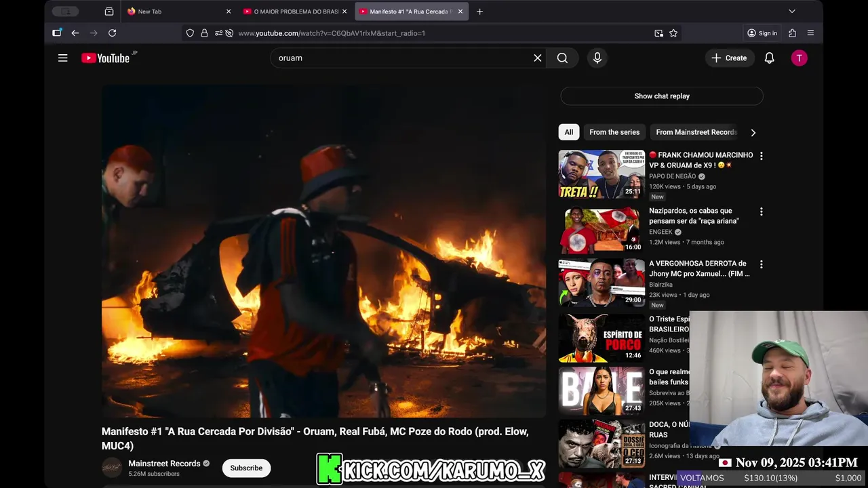Open browser tracking protection shield
Image resolution: width=868 pixels, height=488 pixels.
point(190,33)
